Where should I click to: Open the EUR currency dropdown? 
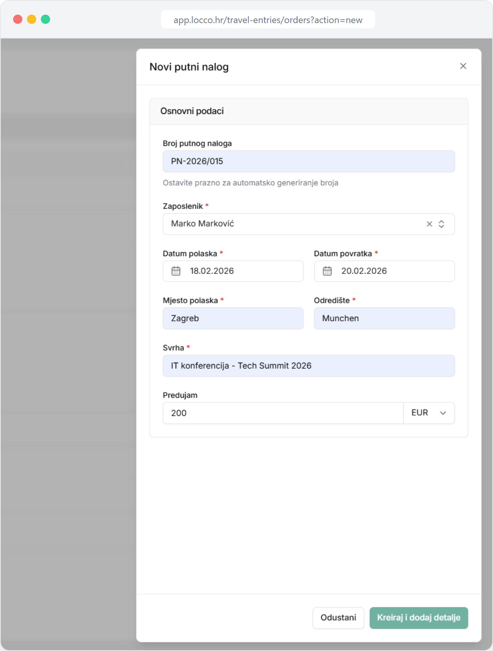[x=429, y=413]
